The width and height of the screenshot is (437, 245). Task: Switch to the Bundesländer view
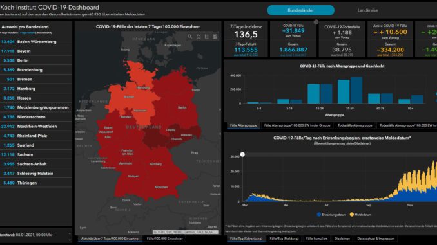coord(300,10)
